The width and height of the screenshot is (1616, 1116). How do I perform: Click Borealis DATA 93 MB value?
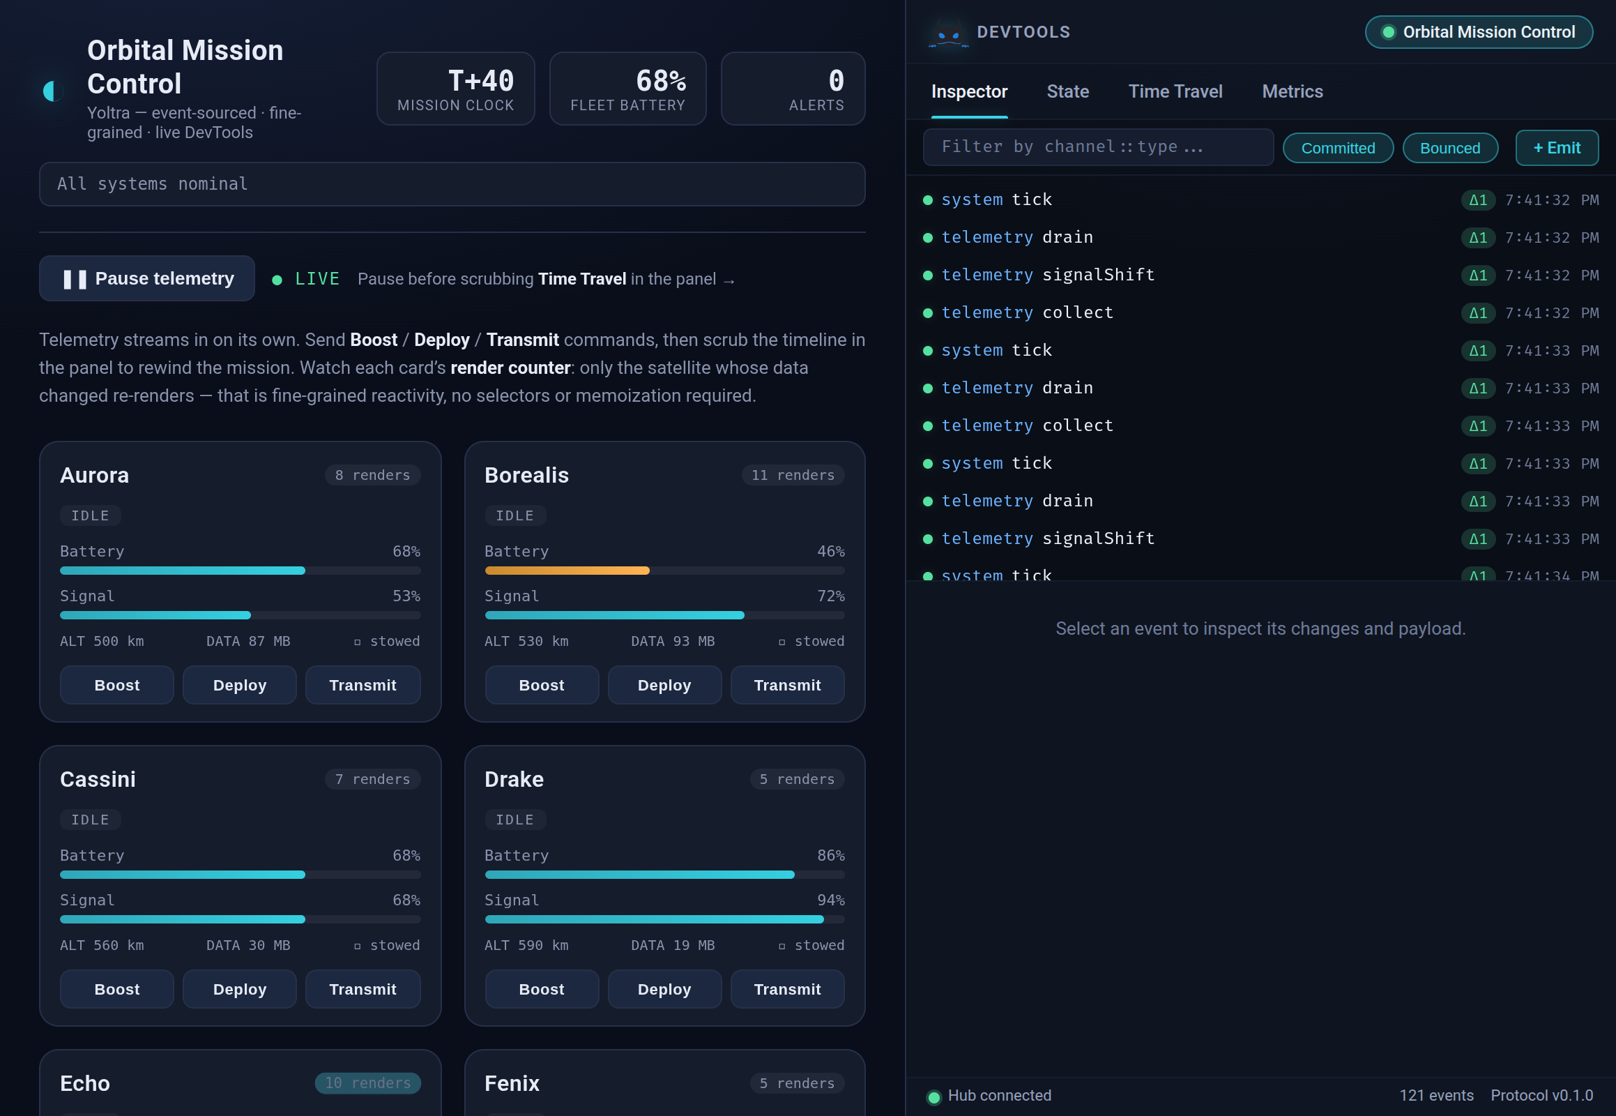coord(672,641)
